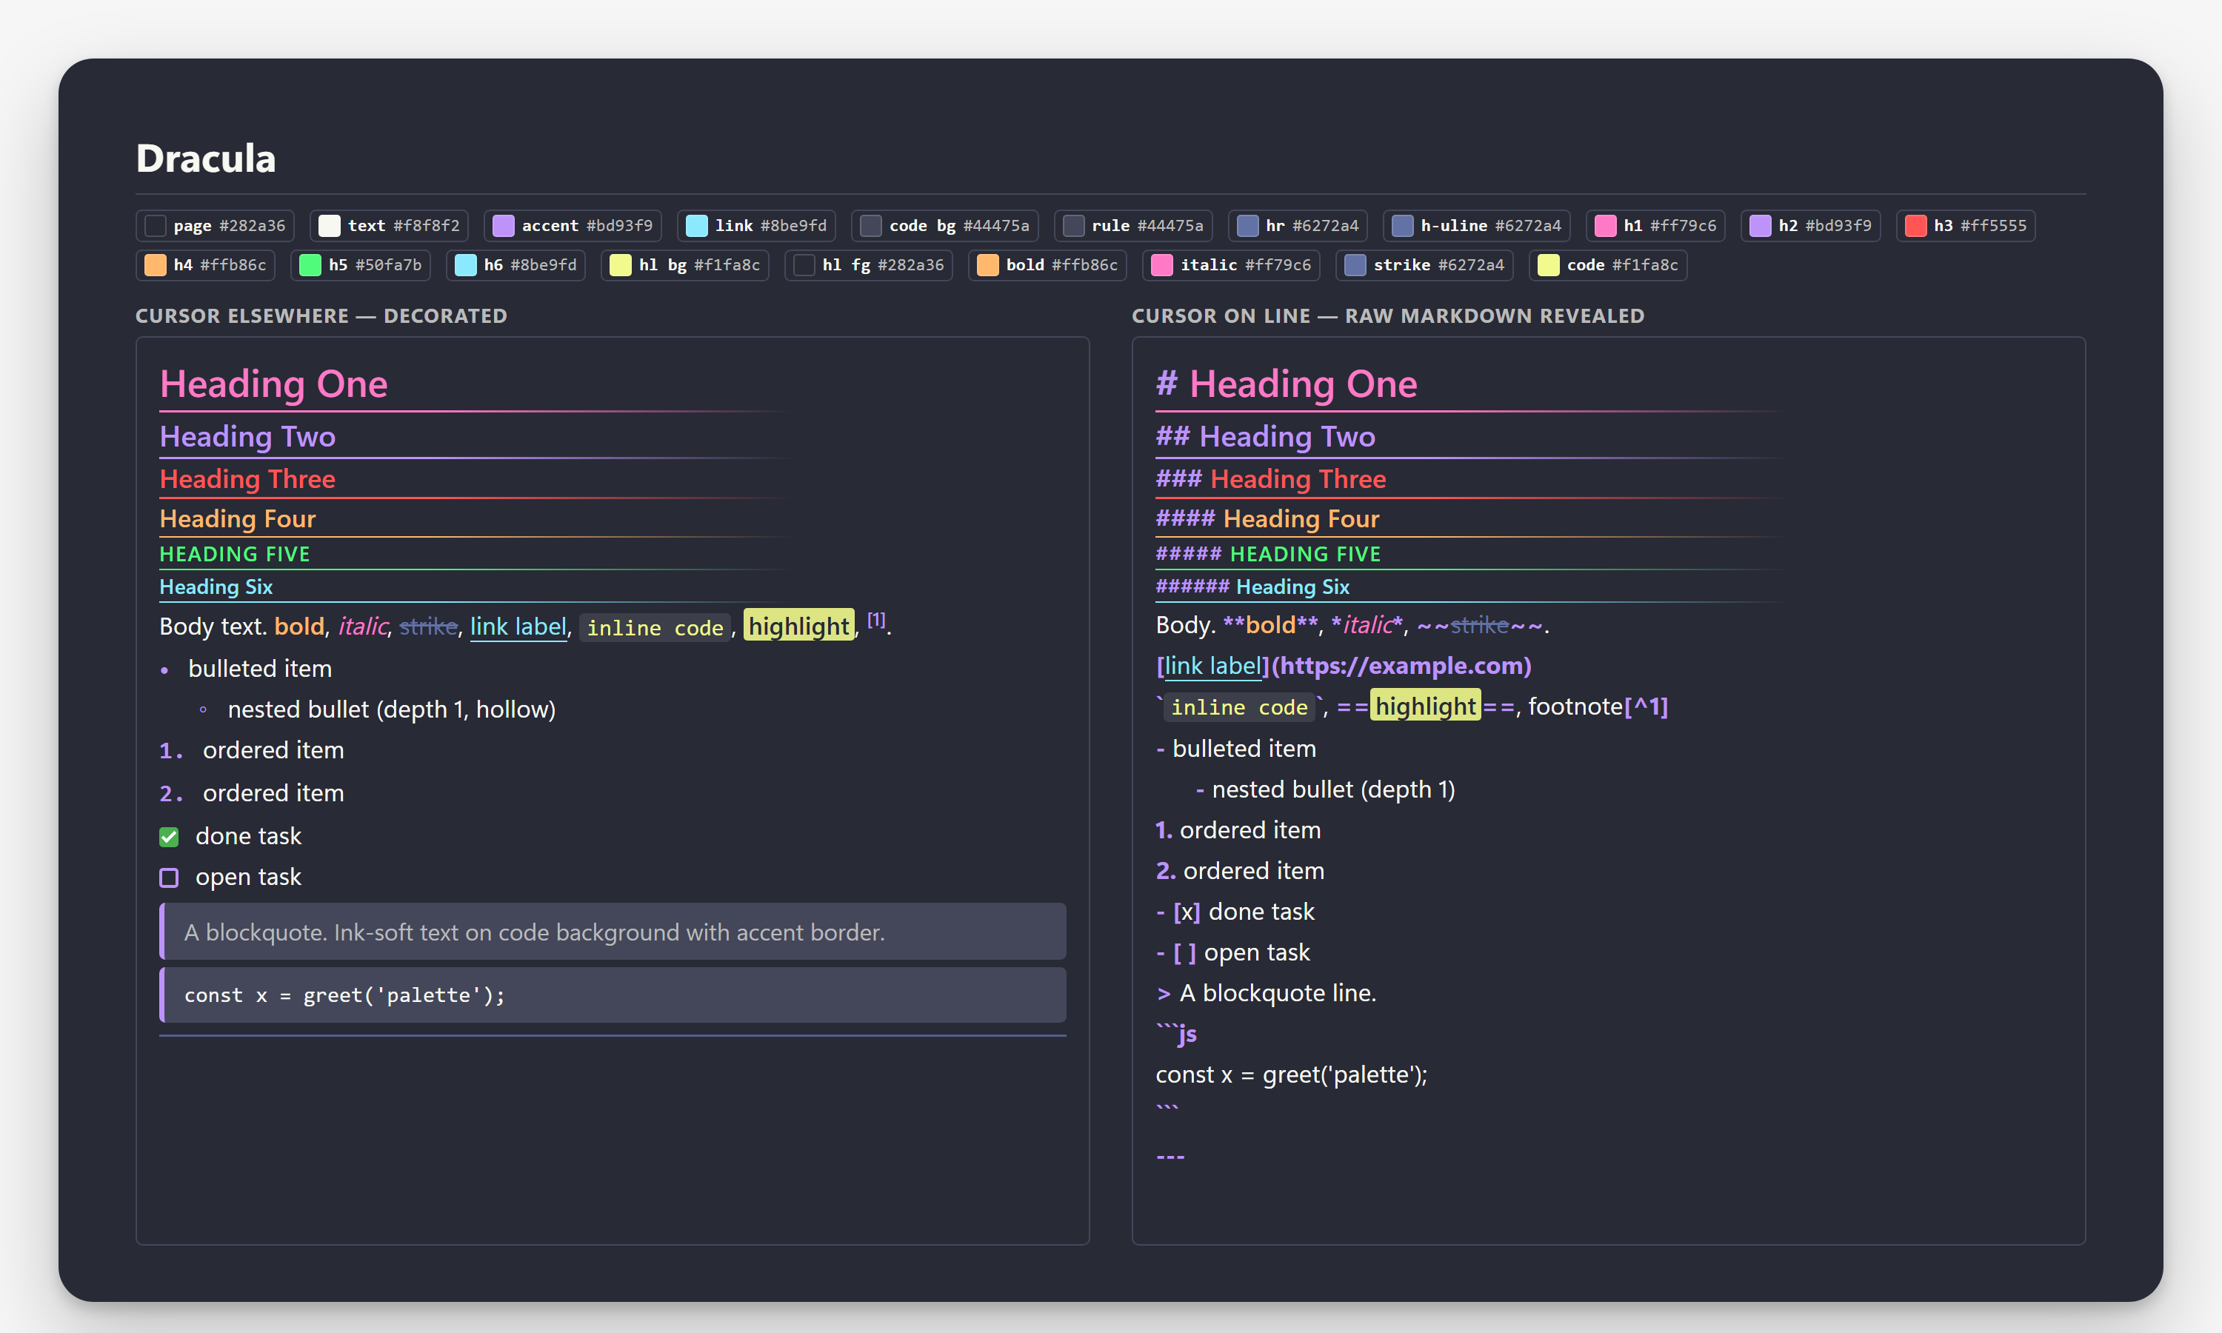Click the pink 'italic' word in decorated pane

coord(363,626)
